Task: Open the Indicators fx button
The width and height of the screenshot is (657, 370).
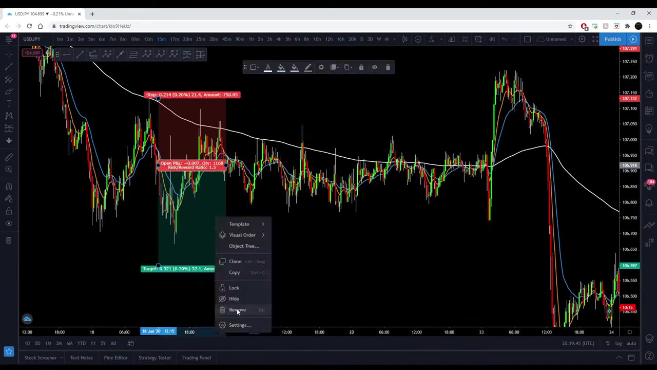Action: [x=431, y=39]
